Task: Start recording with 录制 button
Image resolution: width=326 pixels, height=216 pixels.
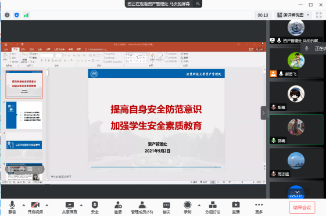Action: (188, 207)
